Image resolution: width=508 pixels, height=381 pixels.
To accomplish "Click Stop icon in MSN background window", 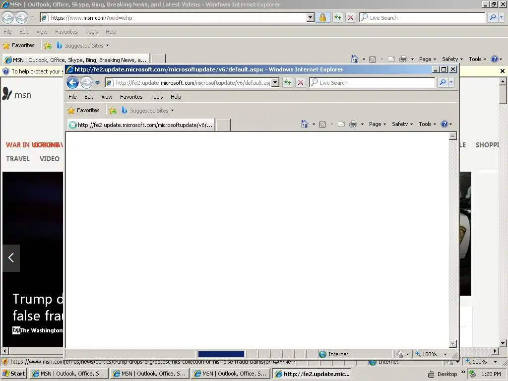I will point(351,17).
